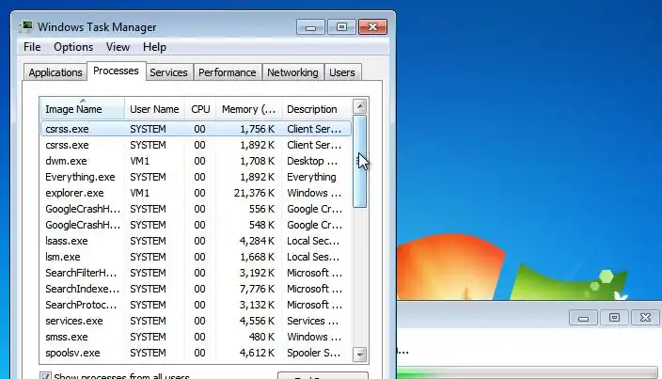Click the process list scrollbar thumb

tap(360, 161)
